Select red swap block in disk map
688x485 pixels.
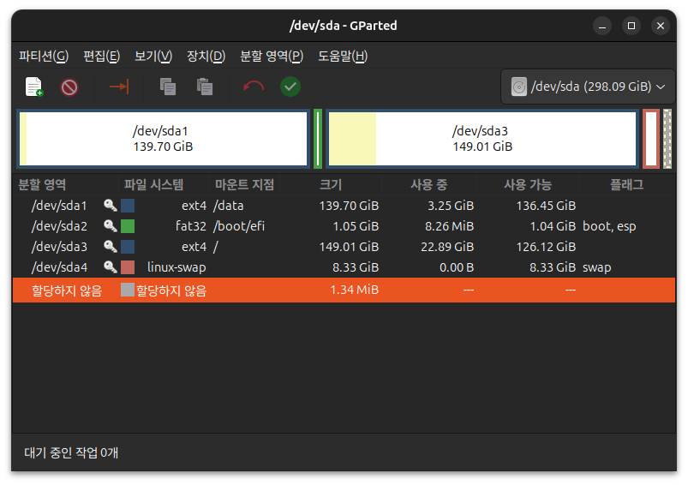click(x=651, y=139)
